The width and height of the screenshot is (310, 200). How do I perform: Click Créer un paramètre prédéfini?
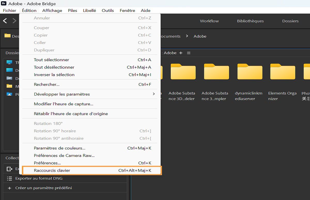coord(44,188)
